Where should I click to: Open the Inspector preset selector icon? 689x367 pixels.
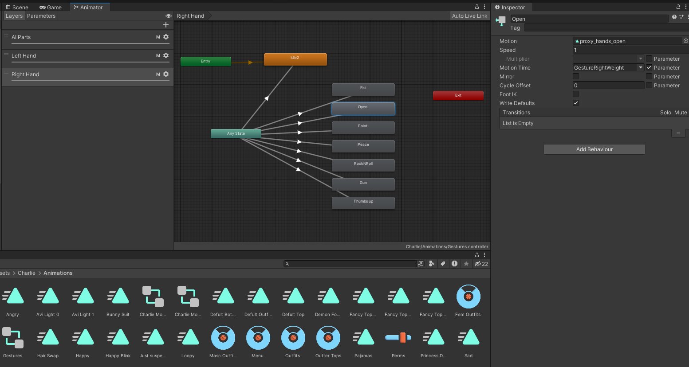tap(681, 17)
